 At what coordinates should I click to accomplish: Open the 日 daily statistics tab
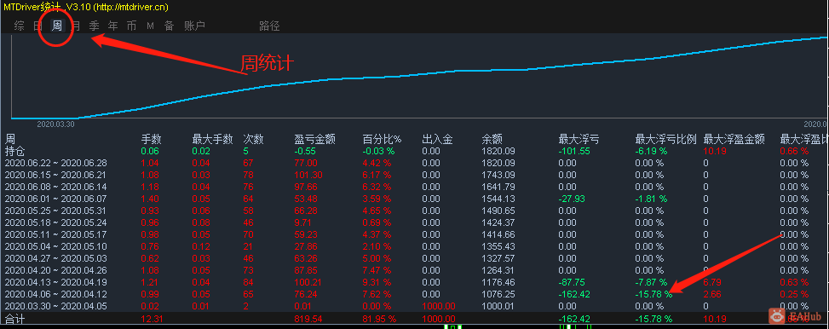coord(38,26)
